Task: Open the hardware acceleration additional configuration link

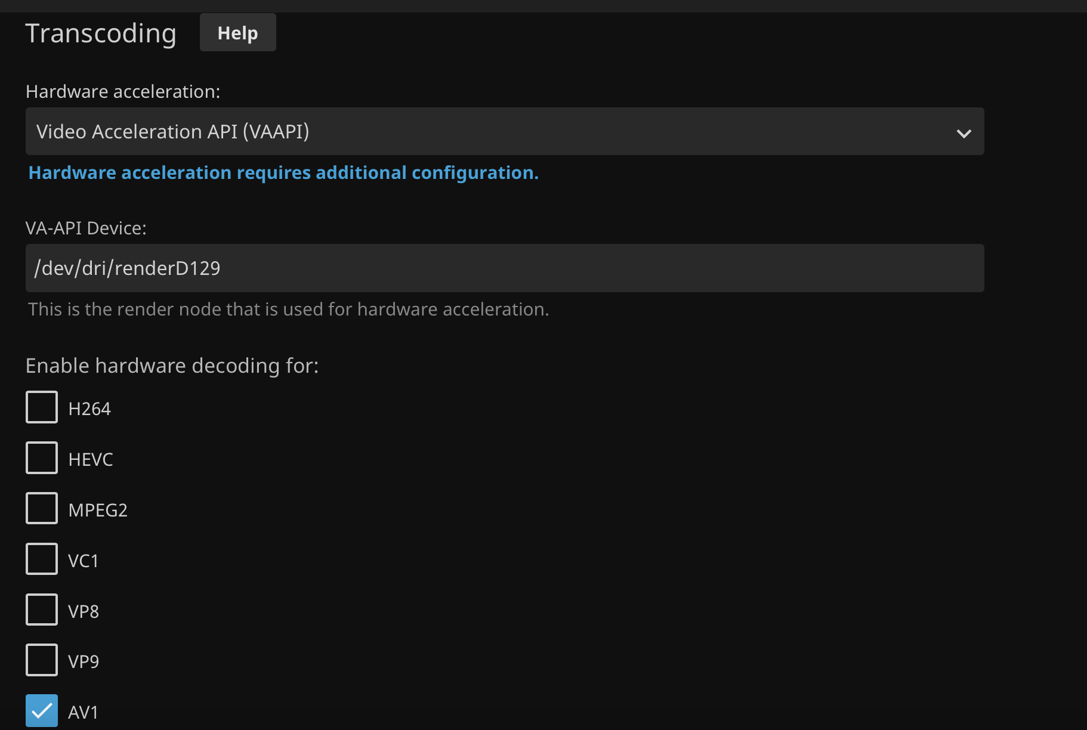Action: tap(283, 173)
